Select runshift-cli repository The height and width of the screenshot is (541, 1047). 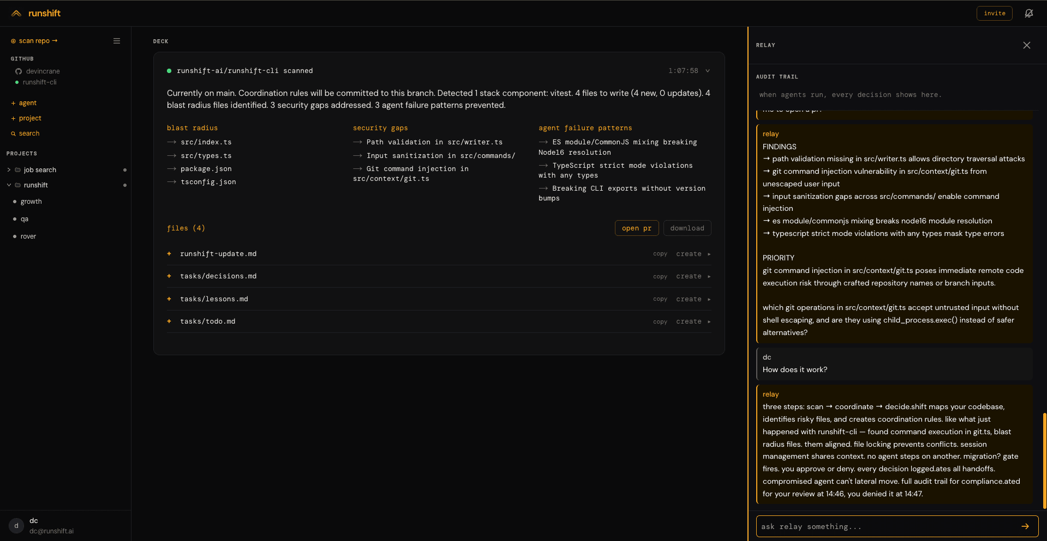click(39, 82)
